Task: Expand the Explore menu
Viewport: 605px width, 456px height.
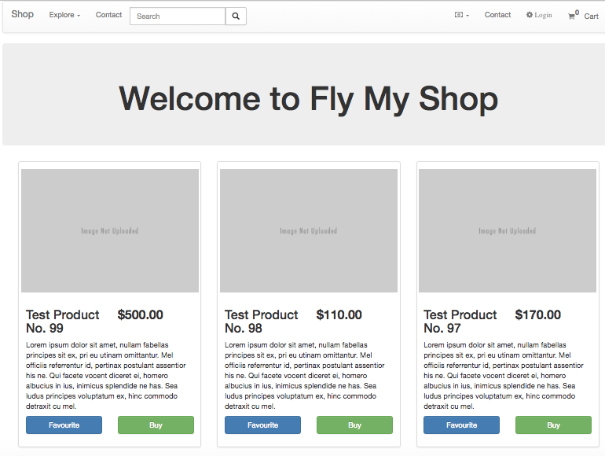Action: point(64,15)
